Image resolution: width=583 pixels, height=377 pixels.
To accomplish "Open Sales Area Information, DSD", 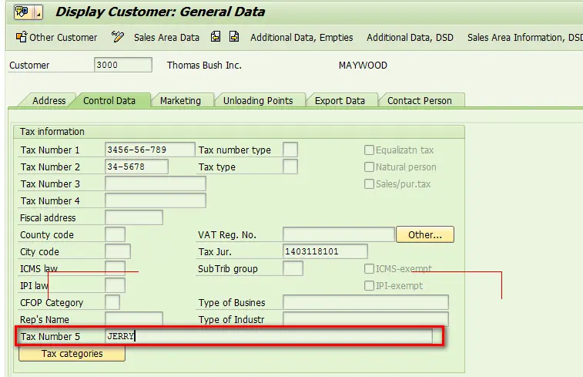I will tap(525, 37).
